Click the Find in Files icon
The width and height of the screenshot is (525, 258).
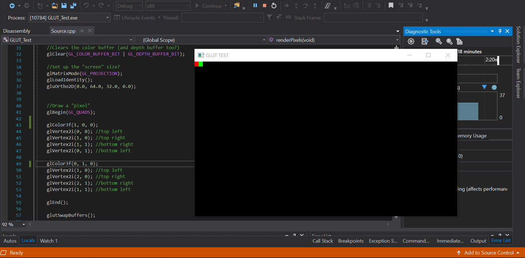point(237,6)
